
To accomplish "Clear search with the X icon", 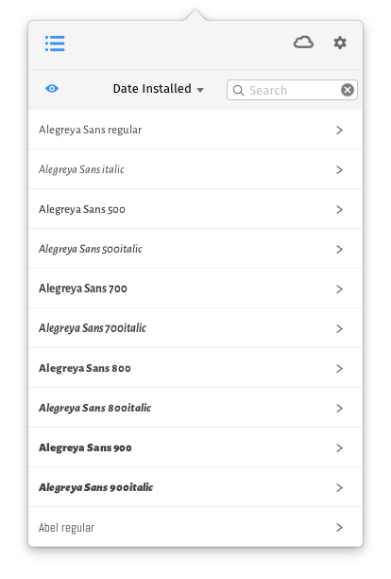I will [x=348, y=90].
